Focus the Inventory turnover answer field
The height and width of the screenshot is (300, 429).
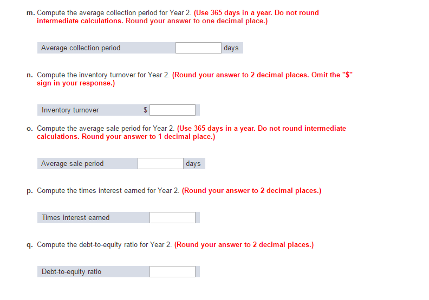(172, 110)
